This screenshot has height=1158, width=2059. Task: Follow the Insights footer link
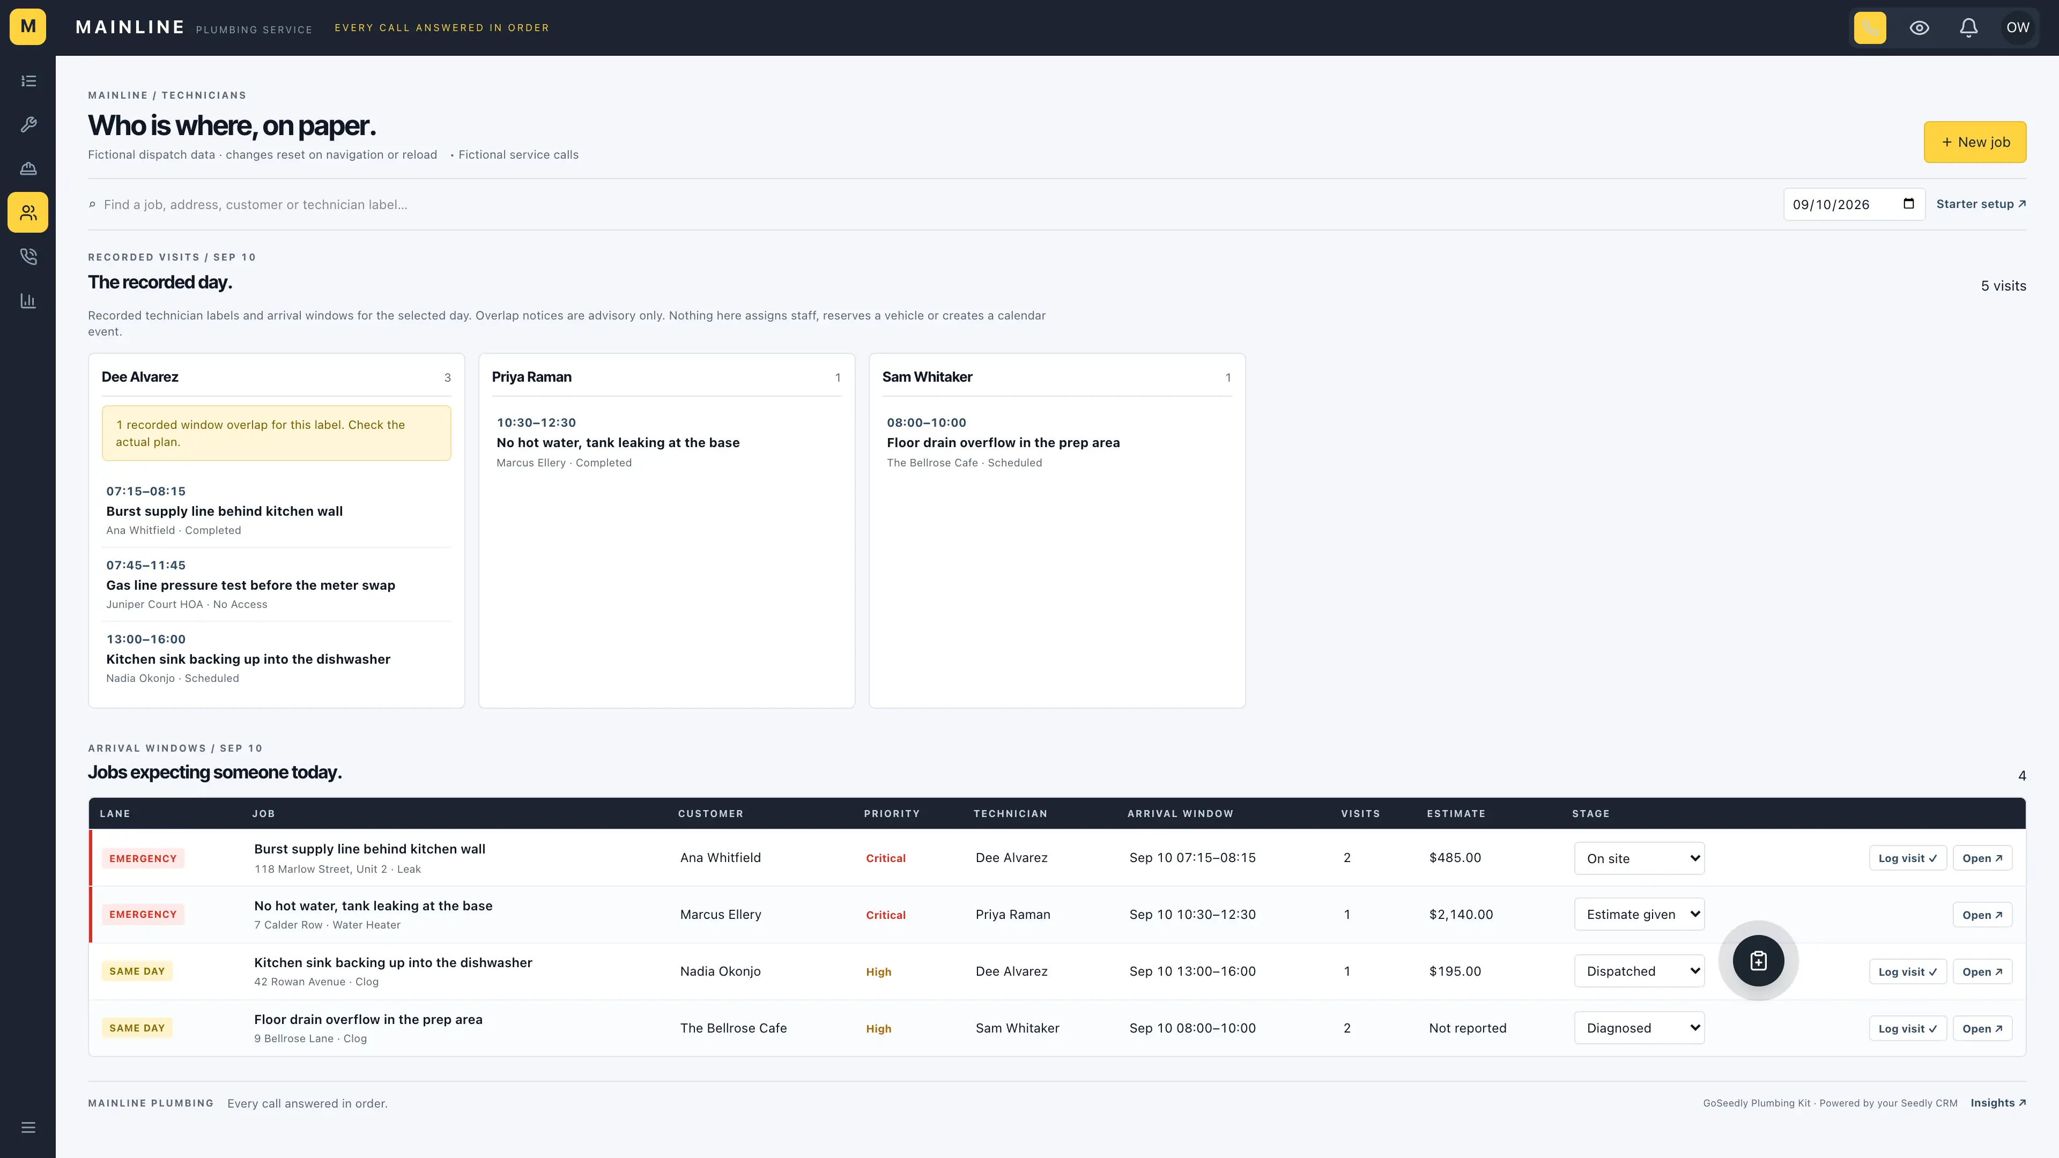click(1997, 1103)
